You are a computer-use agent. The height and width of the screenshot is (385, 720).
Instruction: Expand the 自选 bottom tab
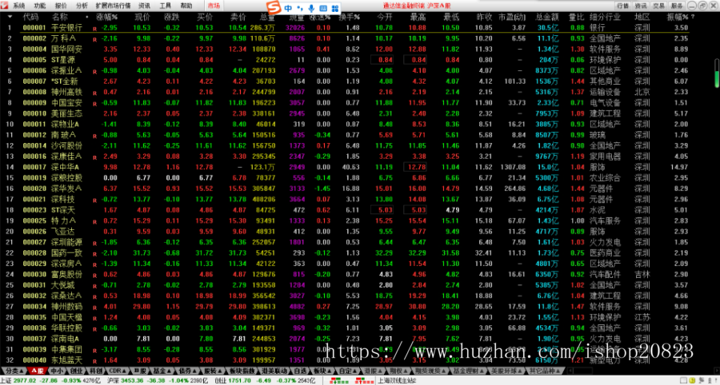300,371
